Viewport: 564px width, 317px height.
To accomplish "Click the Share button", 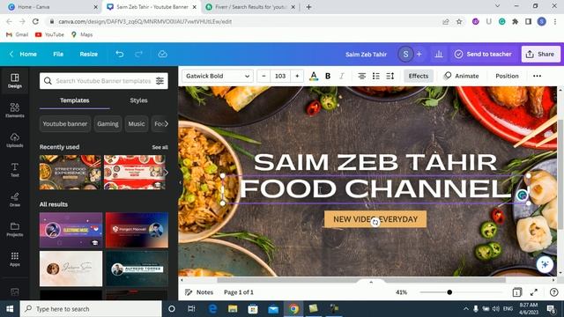I will click(540, 54).
